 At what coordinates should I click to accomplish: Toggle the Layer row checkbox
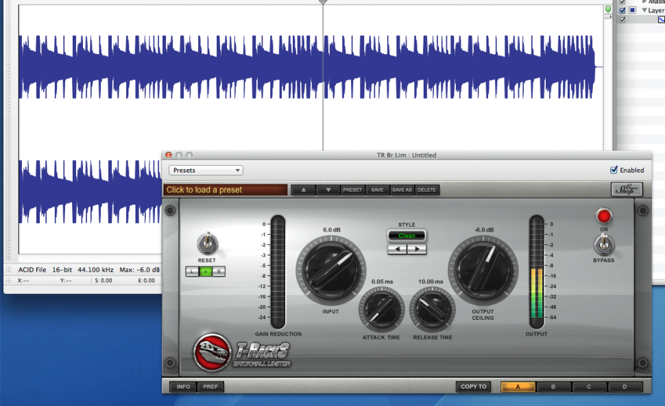pyautogui.click(x=622, y=10)
